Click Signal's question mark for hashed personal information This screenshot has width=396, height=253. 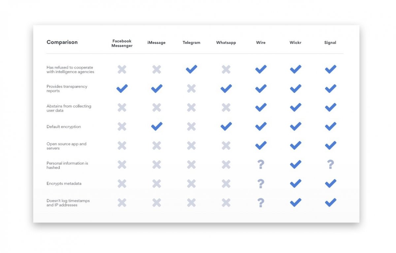pyautogui.click(x=330, y=164)
